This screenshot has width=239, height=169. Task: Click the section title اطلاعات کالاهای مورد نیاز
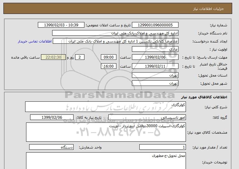[x=204, y=97]
